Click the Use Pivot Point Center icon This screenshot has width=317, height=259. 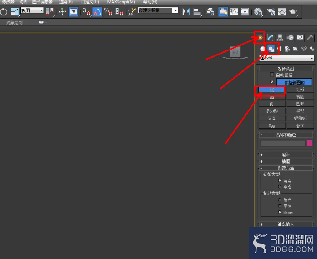tap(49, 12)
